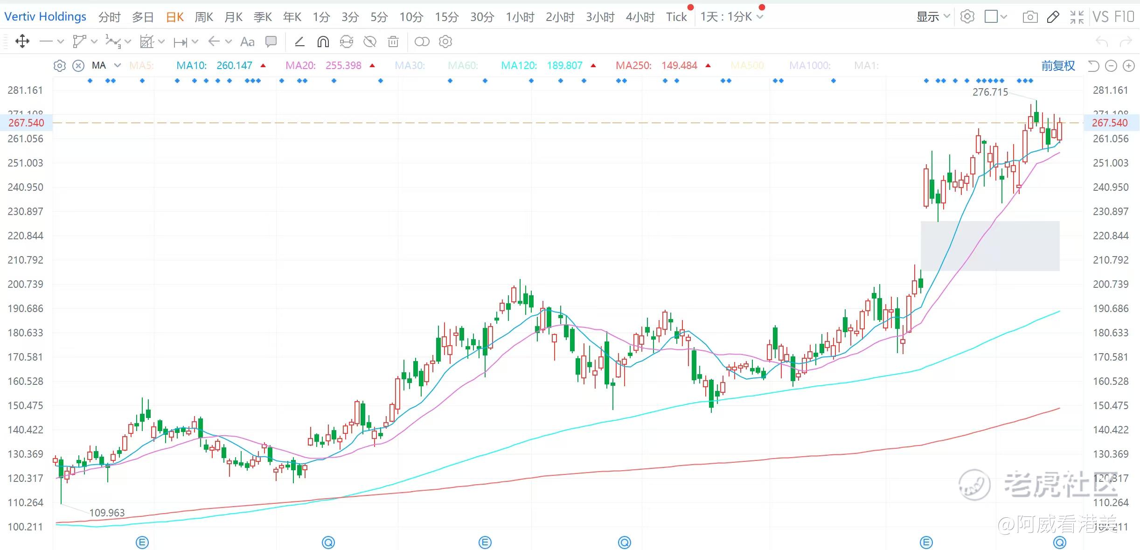This screenshot has height=550, width=1140.
Task: Switch to the 分时 intraday tab
Action: click(109, 17)
